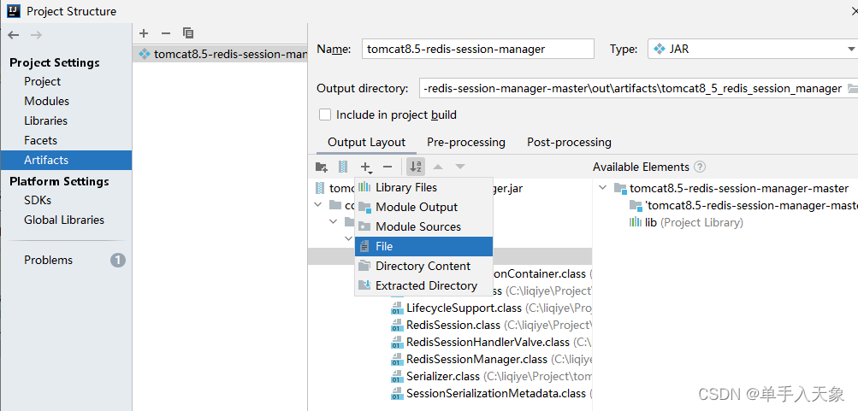
Task: Choose Module Sources from popup menu
Action: [x=424, y=226]
